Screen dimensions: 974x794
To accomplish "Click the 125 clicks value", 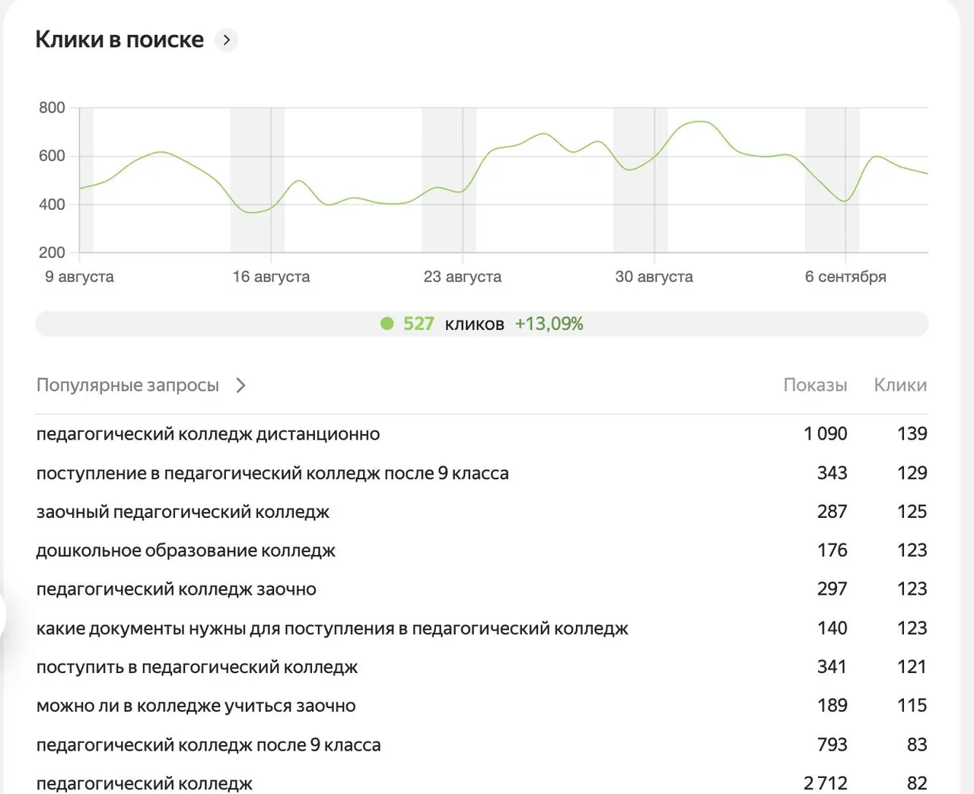I will pyautogui.click(x=912, y=512).
